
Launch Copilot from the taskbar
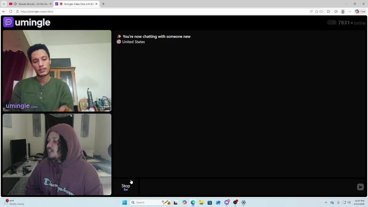[x=184, y=202]
